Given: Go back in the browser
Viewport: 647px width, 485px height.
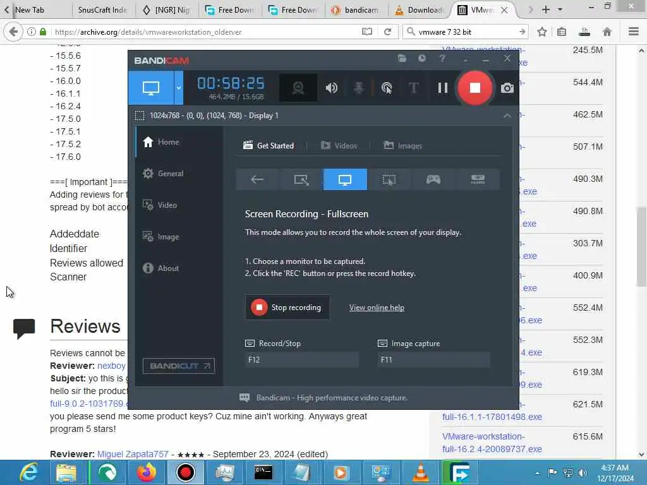Looking at the screenshot, I should (13, 32).
